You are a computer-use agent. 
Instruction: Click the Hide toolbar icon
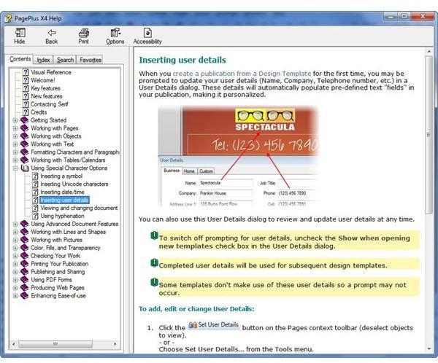20,33
